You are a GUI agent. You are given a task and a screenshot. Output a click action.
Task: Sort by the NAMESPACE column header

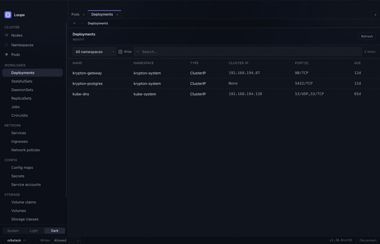click(x=143, y=63)
